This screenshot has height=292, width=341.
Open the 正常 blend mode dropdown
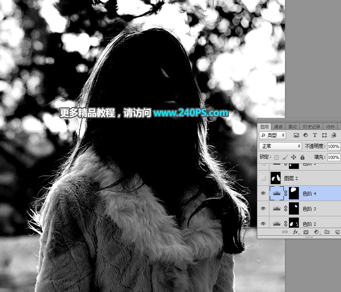click(x=281, y=146)
